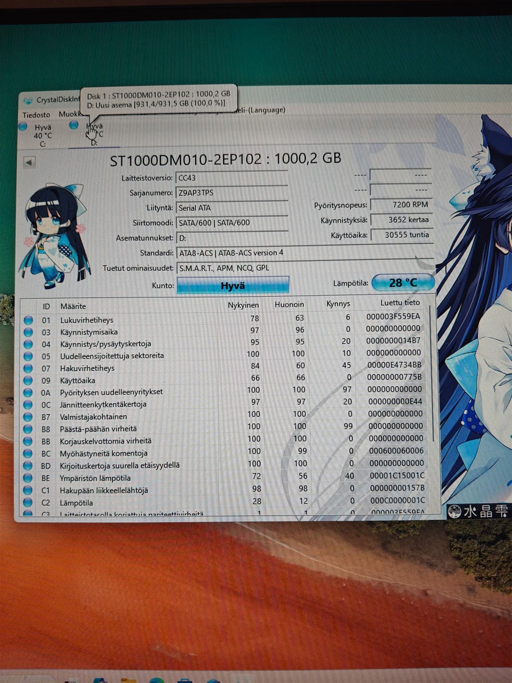This screenshot has height=683, width=512.
Task: Click status orb for 09 Käyttöaika
Action: 29,381
